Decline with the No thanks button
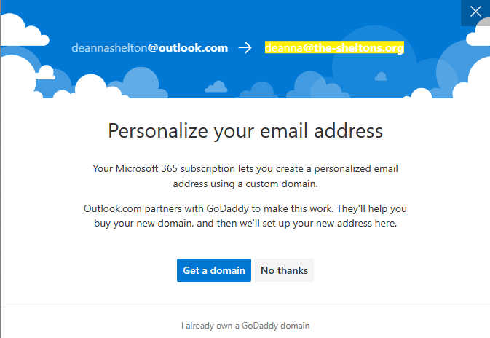 pos(284,270)
